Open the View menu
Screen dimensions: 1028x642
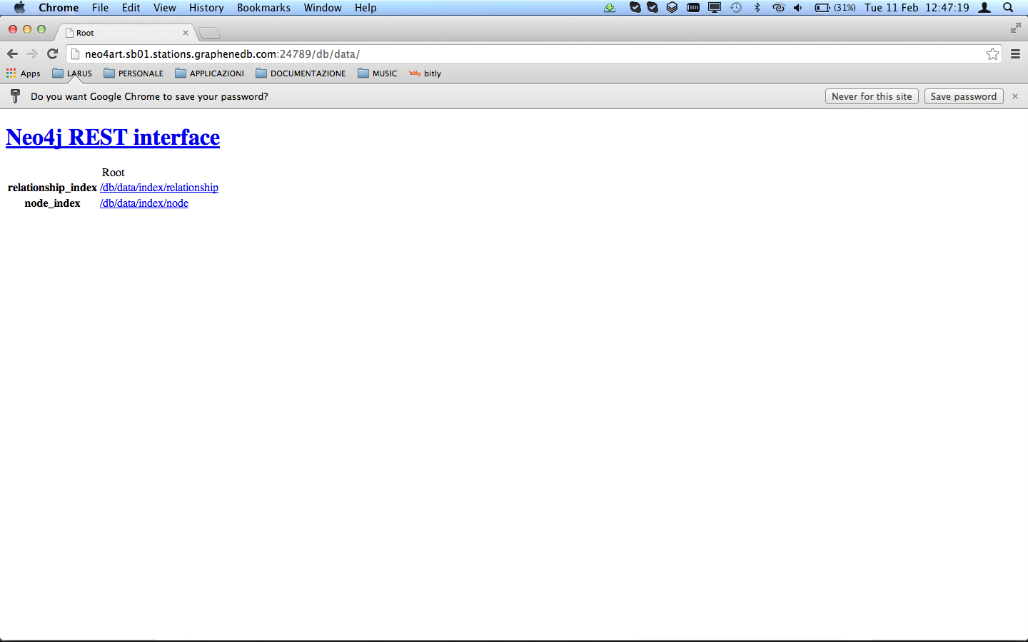(164, 8)
